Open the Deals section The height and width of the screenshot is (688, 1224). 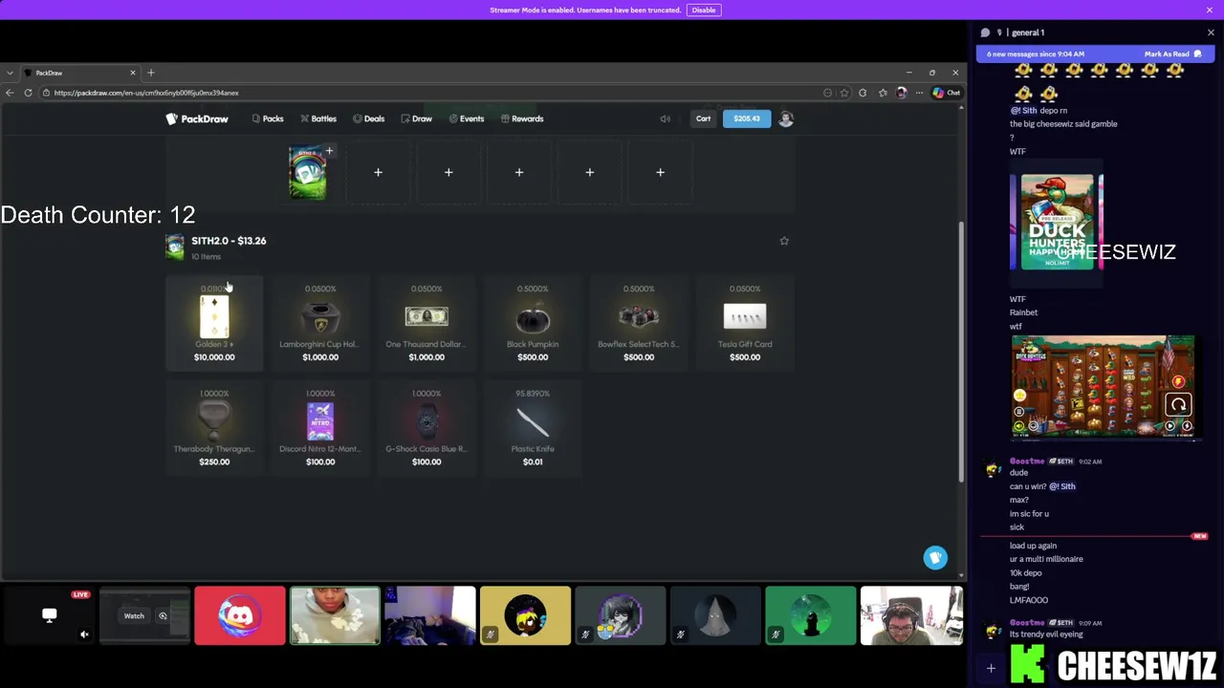368,118
